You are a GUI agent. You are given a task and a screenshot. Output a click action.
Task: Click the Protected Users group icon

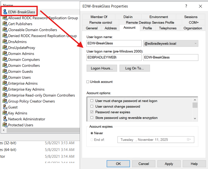pyautogui.click(x=5, y=125)
